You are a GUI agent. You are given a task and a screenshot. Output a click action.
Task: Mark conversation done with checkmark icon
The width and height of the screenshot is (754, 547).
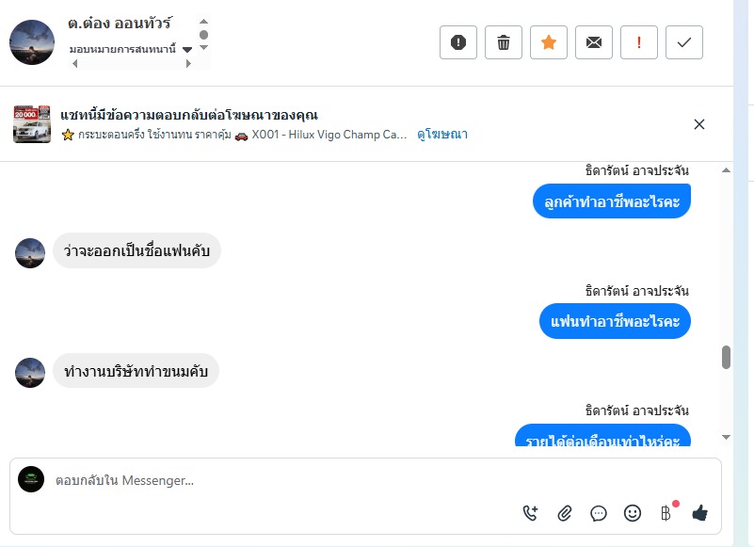684,42
